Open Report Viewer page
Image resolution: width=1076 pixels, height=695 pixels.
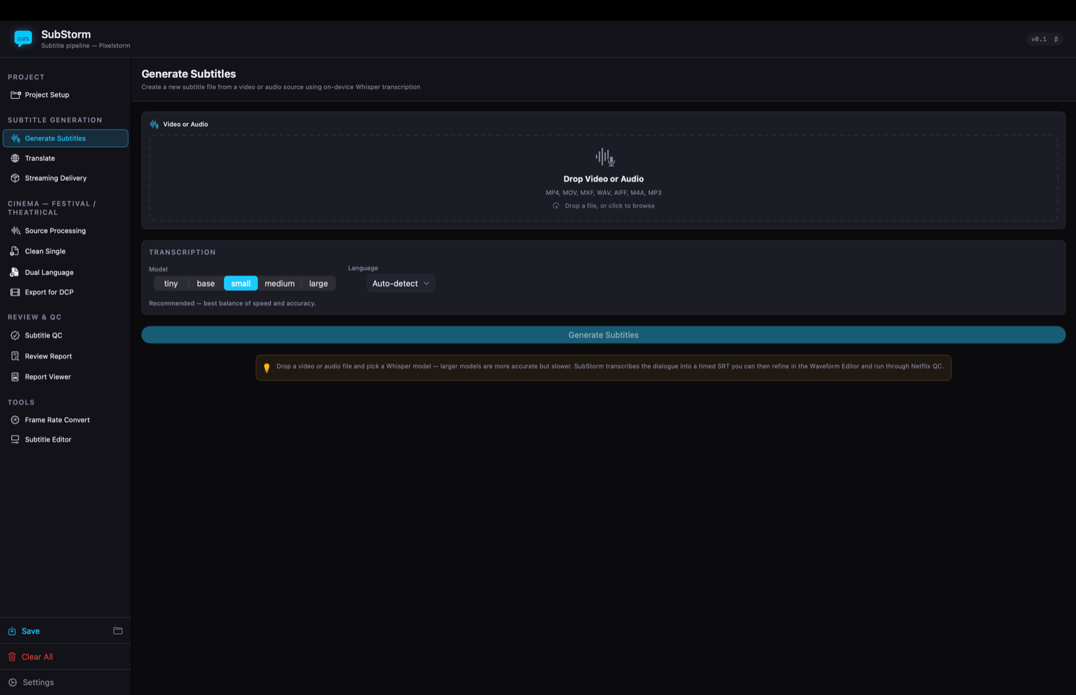coord(65,377)
